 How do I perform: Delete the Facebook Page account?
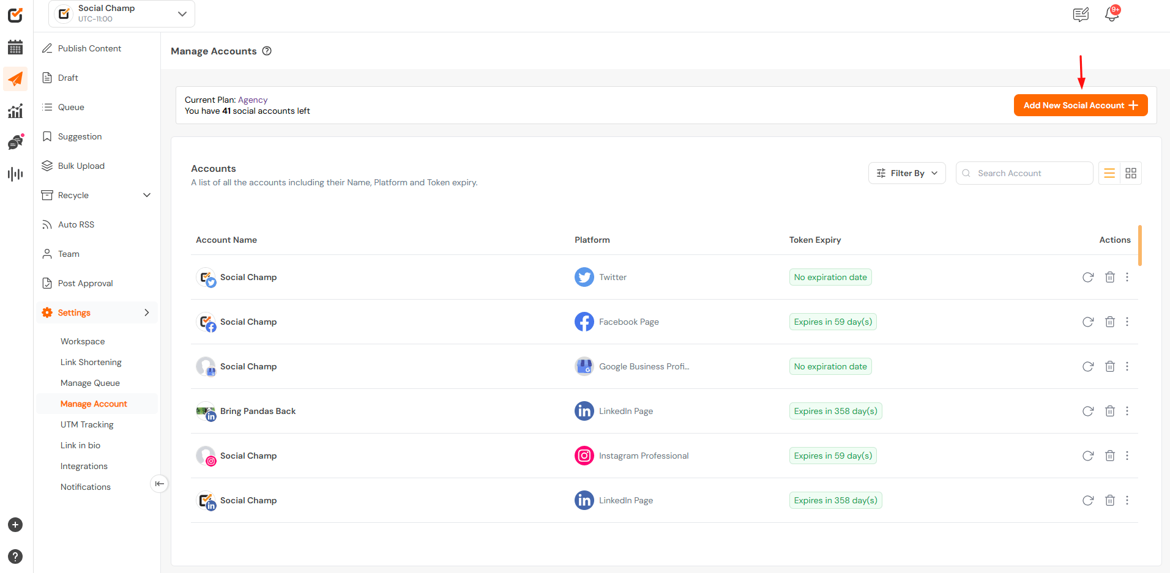(1110, 322)
